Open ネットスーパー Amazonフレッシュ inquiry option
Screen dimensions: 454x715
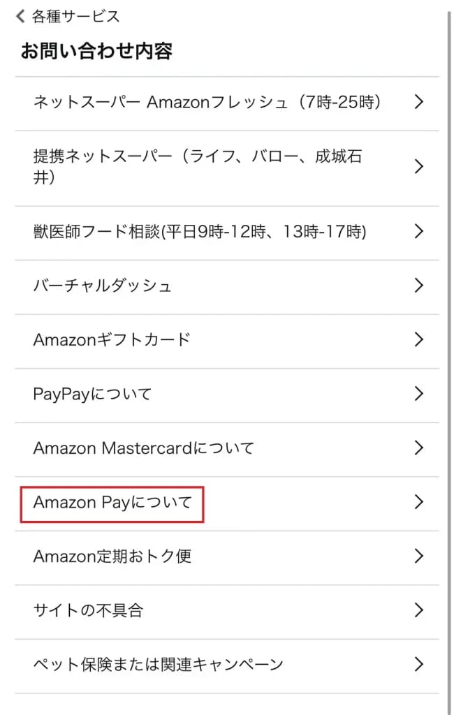[x=207, y=103]
